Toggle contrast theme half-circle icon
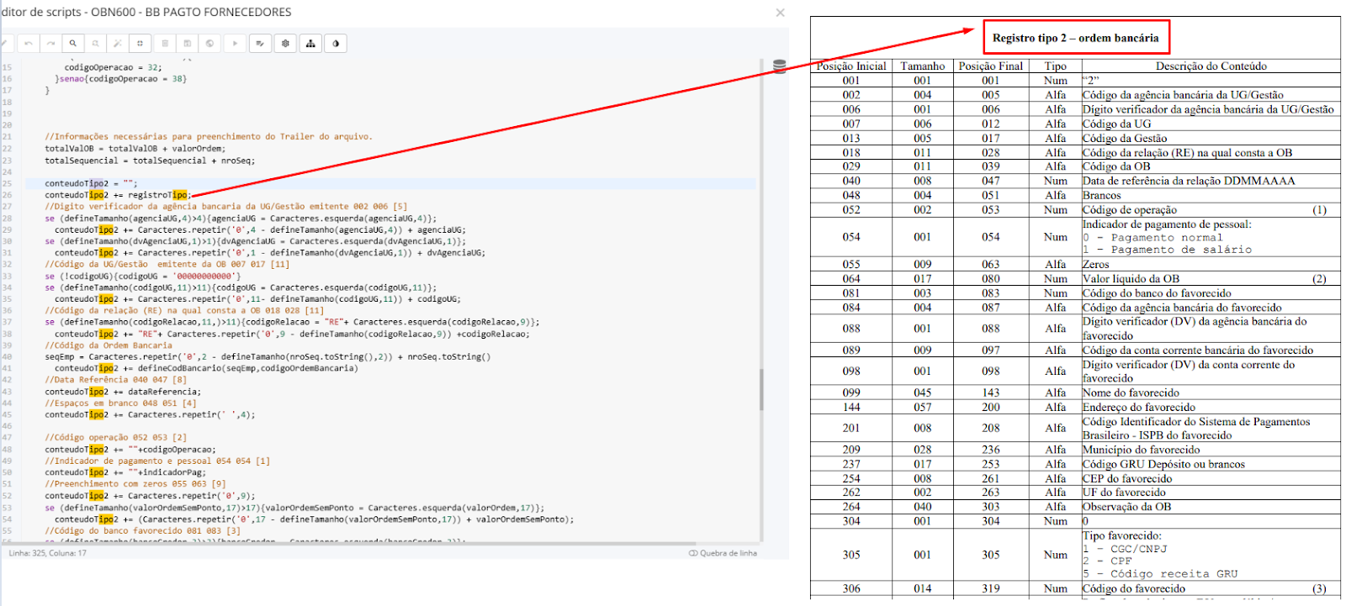The height and width of the screenshot is (606, 1346). click(336, 44)
